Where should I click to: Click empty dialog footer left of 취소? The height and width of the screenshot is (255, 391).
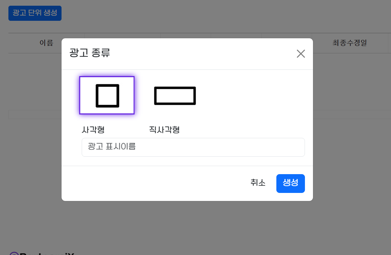tap(150, 183)
